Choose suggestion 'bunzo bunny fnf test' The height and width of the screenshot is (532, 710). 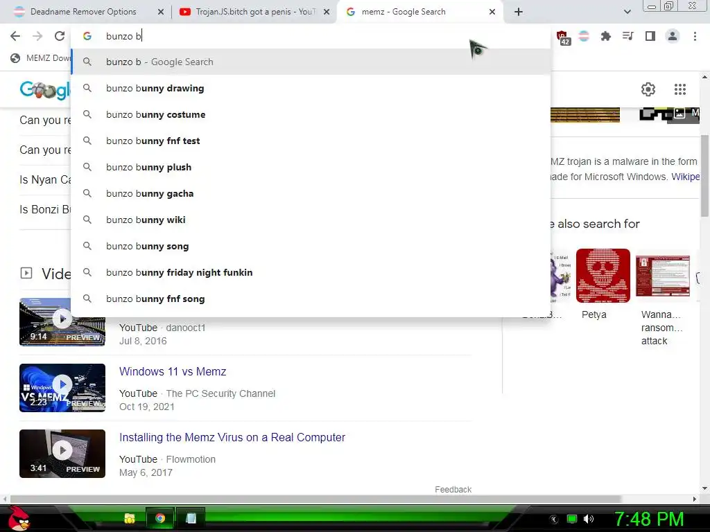(311, 141)
